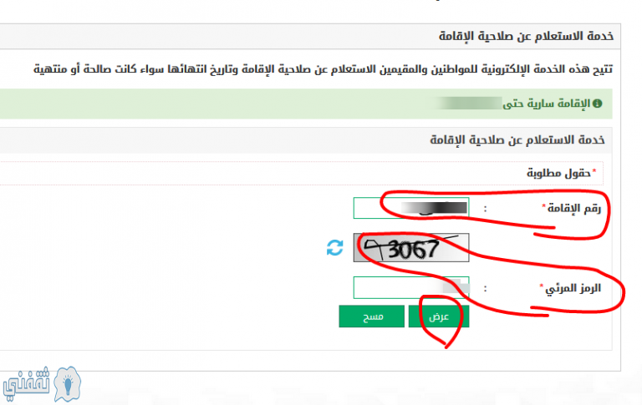This screenshot has height=405, width=642.
Task: Click the رقم الإقامة field label
Action: pos(574,208)
